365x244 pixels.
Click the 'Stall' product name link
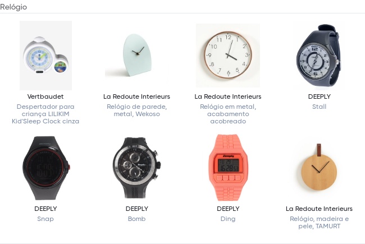tap(319, 107)
